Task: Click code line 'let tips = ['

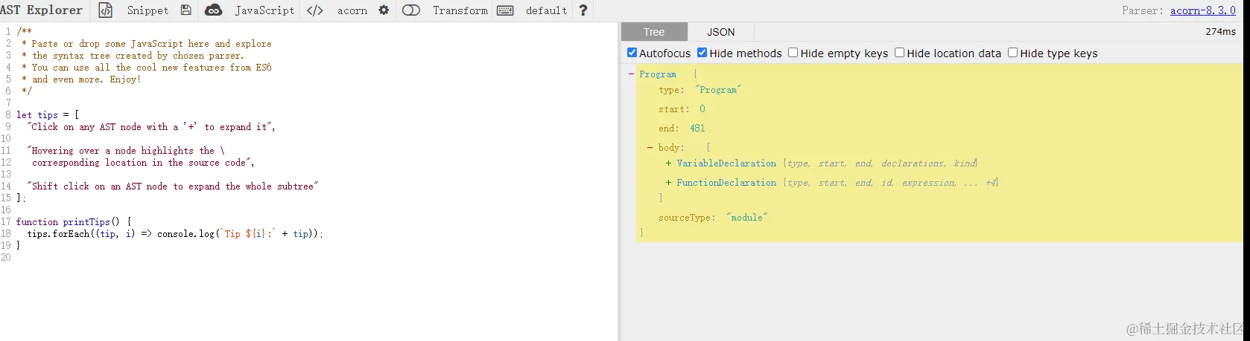Action: (x=48, y=115)
